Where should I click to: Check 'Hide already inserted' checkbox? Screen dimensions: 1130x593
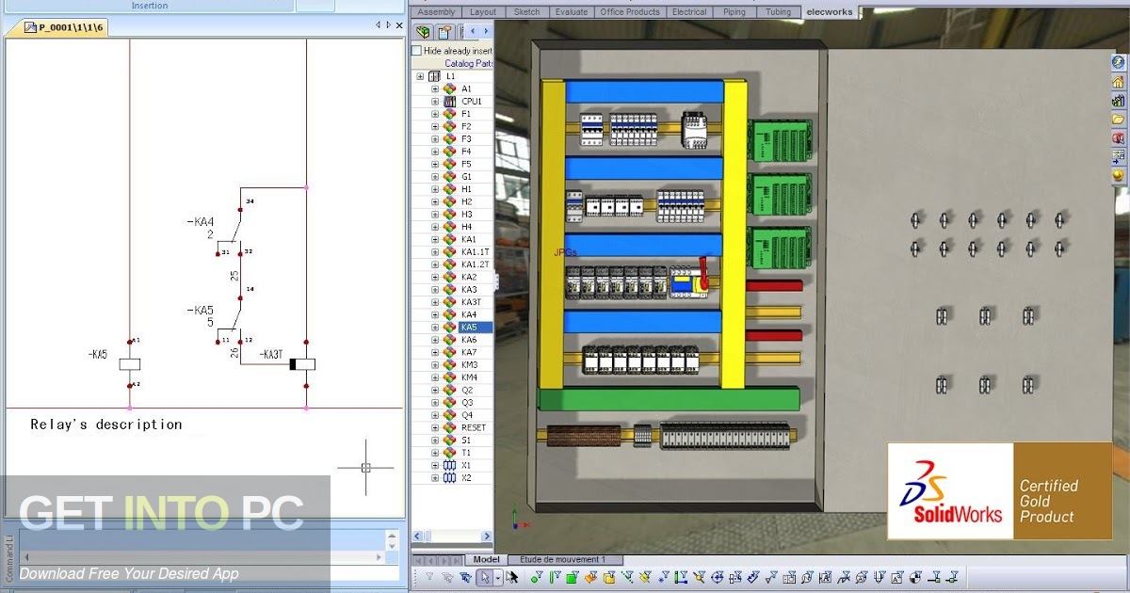(416, 51)
